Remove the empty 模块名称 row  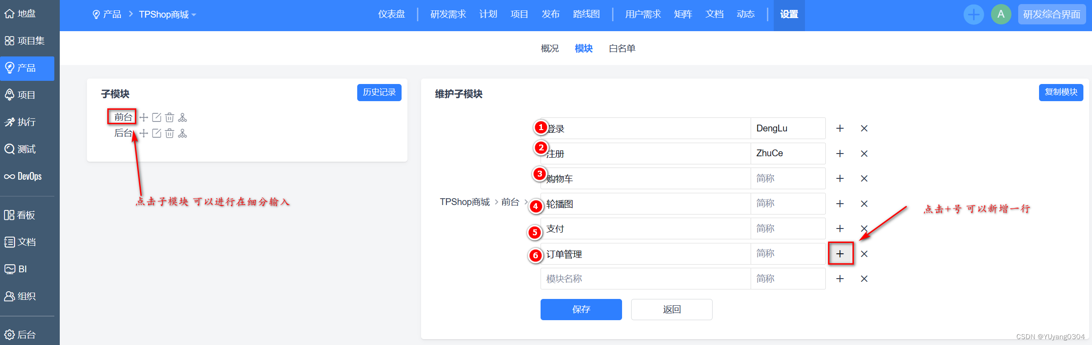[x=864, y=279]
